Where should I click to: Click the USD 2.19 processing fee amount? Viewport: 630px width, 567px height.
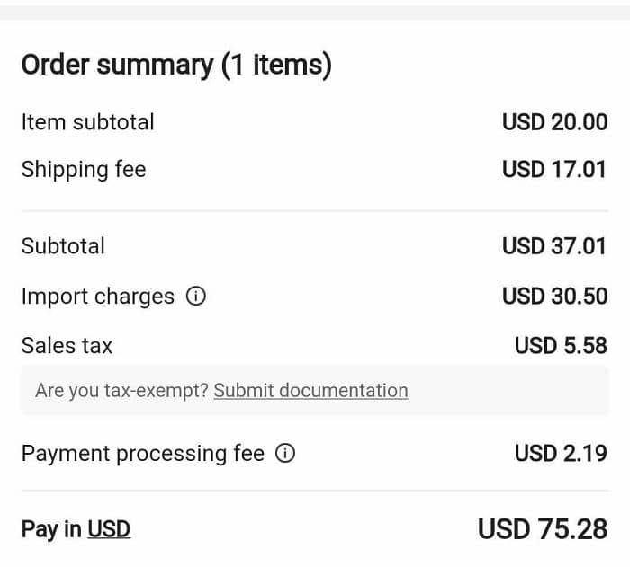tap(561, 454)
